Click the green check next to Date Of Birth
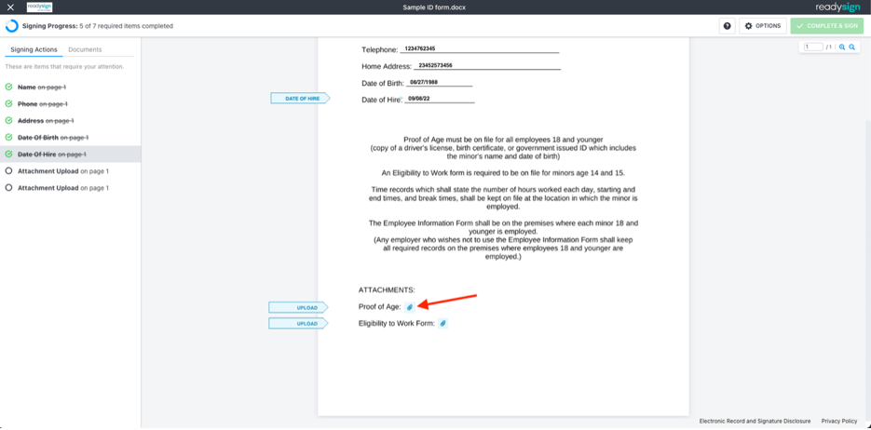This screenshot has width=871, height=430. (x=8, y=137)
